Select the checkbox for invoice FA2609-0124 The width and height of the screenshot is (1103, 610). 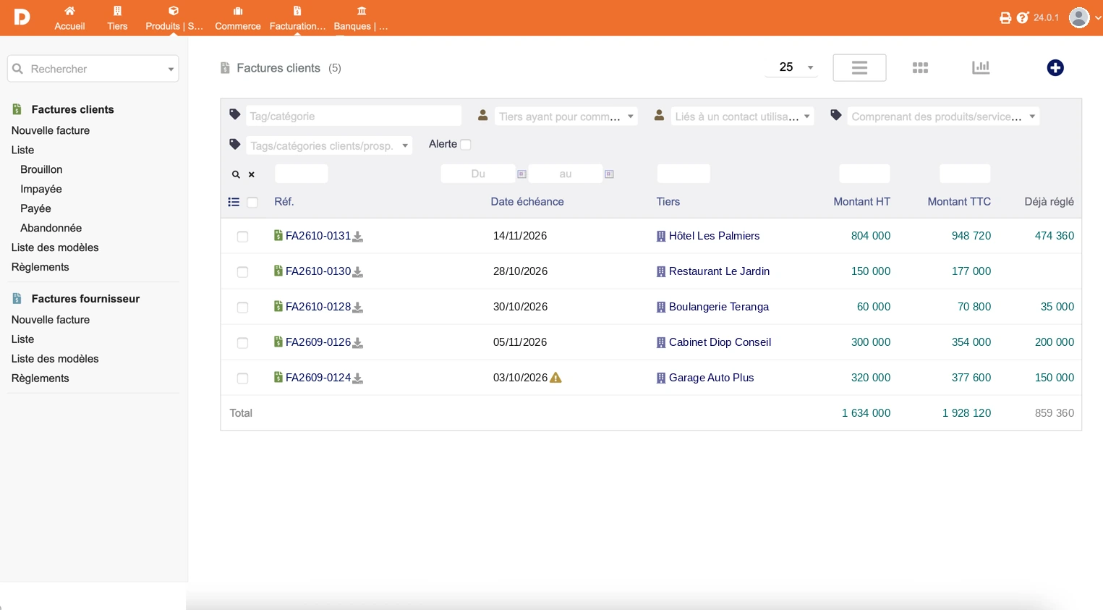(x=242, y=378)
